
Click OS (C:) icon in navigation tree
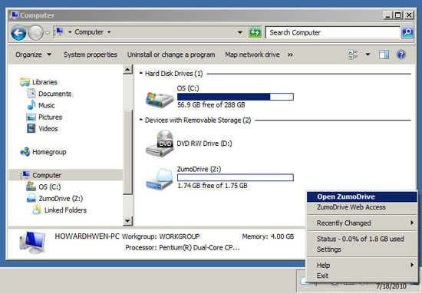pyautogui.click(x=31, y=187)
